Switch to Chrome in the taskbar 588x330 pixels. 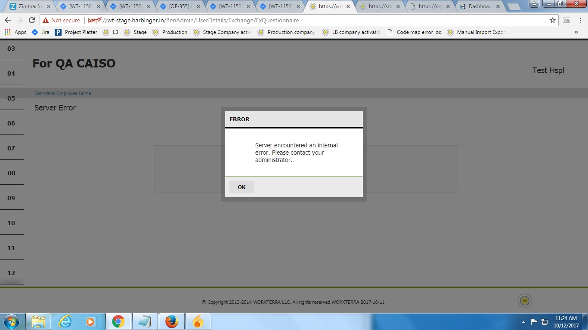pos(118,321)
